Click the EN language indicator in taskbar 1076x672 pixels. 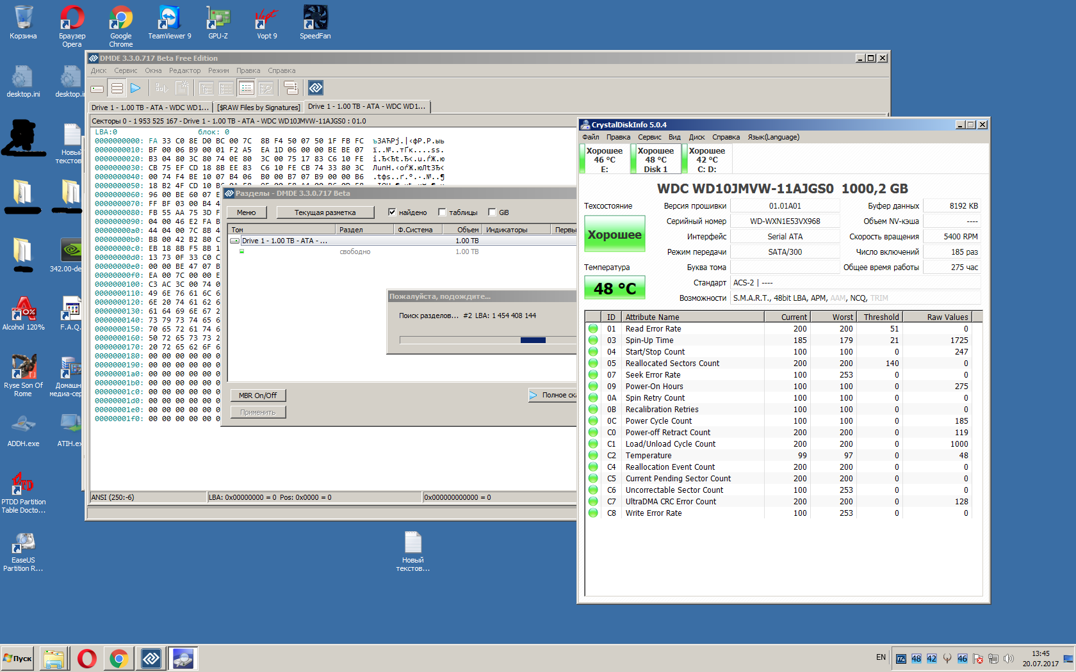pos(881,657)
